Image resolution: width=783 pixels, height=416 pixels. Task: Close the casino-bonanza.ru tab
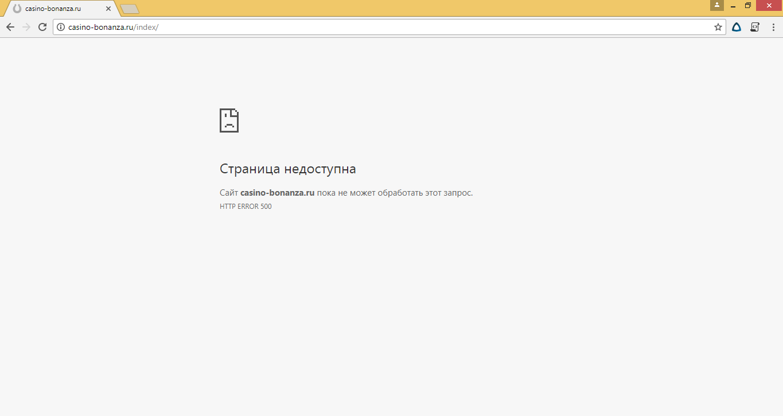coord(108,9)
